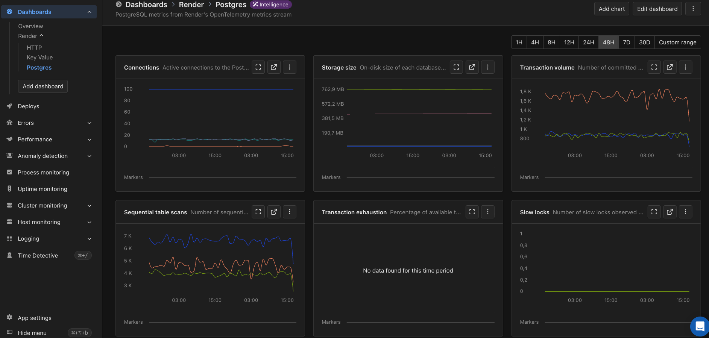The image size is (709, 338).
Task: Select the 1H time range
Action: click(519, 42)
